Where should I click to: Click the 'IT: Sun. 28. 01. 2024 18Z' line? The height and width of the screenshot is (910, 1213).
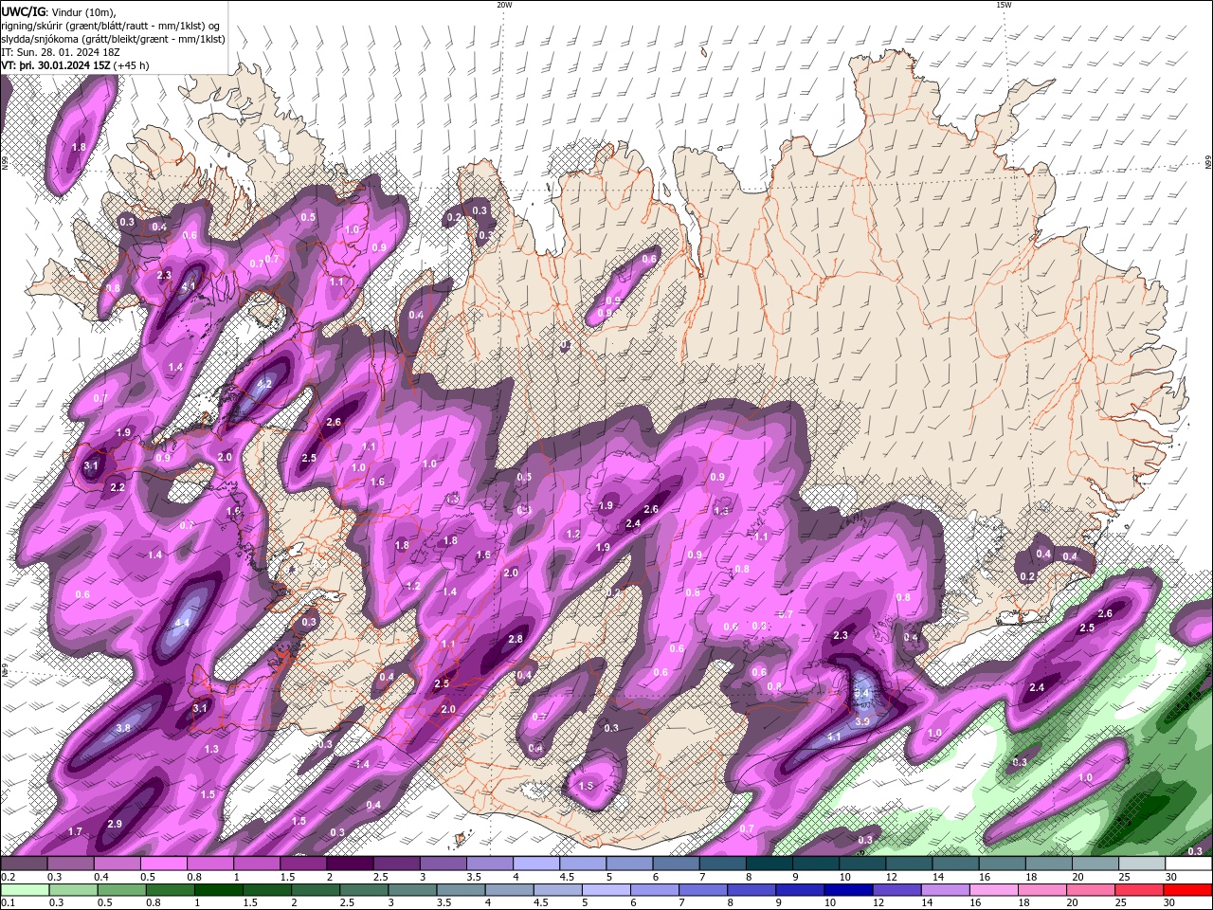pyautogui.click(x=61, y=52)
